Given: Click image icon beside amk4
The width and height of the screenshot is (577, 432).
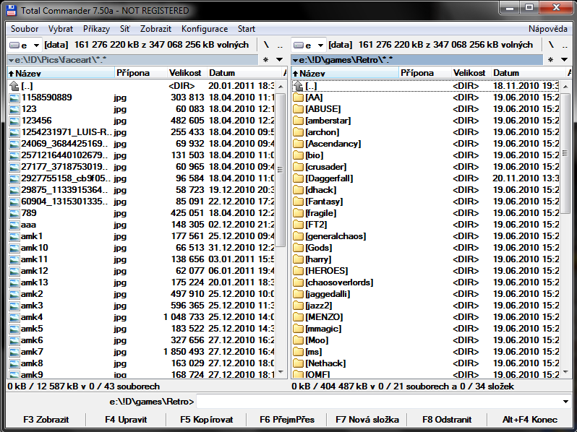Looking at the screenshot, I should click(x=14, y=317).
